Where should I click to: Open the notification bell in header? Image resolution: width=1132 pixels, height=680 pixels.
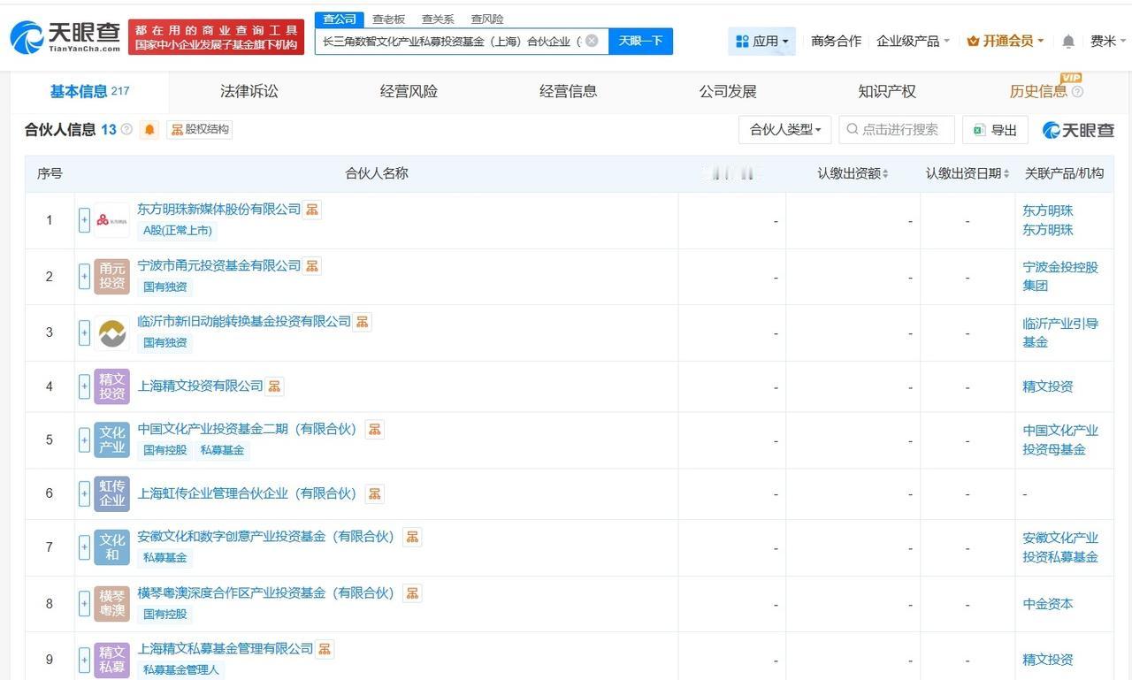[x=1068, y=42]
